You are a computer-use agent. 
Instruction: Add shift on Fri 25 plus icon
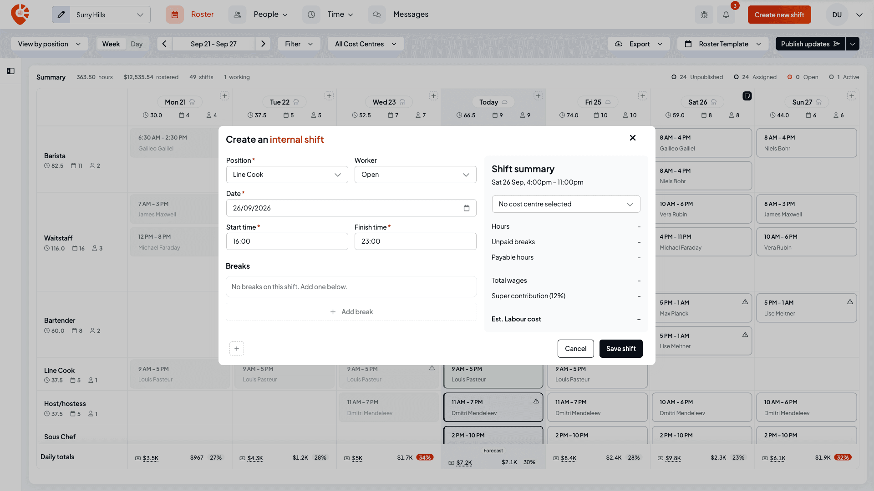click(643, 96)
